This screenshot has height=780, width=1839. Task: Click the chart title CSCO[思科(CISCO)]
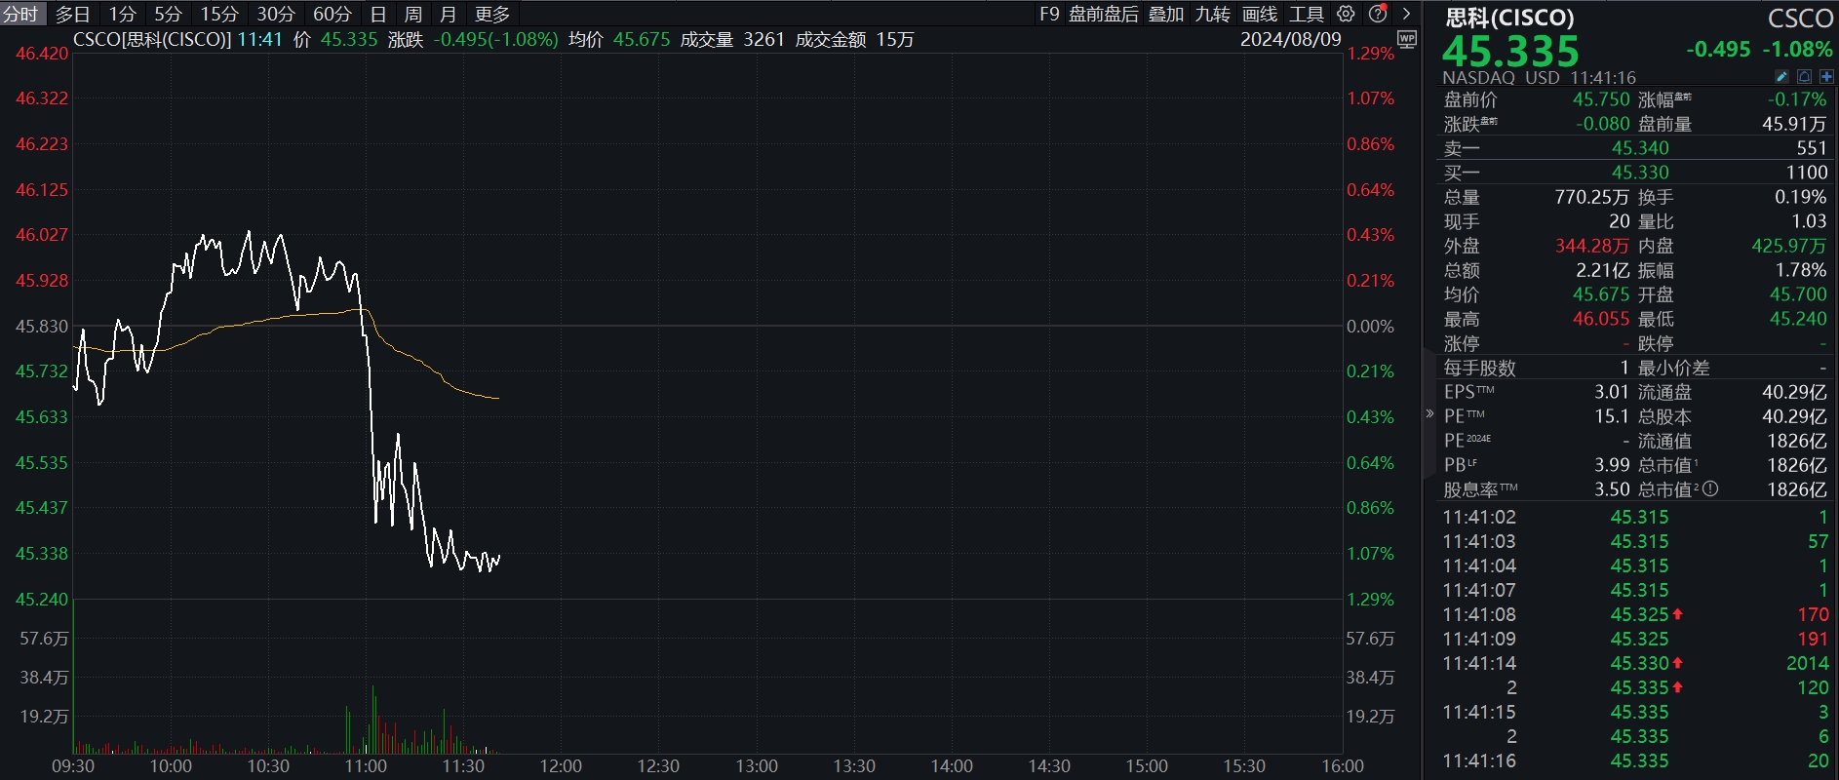tap(152, 40)
